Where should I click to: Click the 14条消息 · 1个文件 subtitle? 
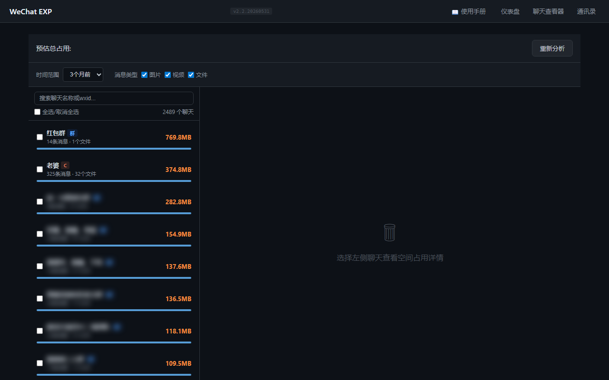[x=69, y=142]
